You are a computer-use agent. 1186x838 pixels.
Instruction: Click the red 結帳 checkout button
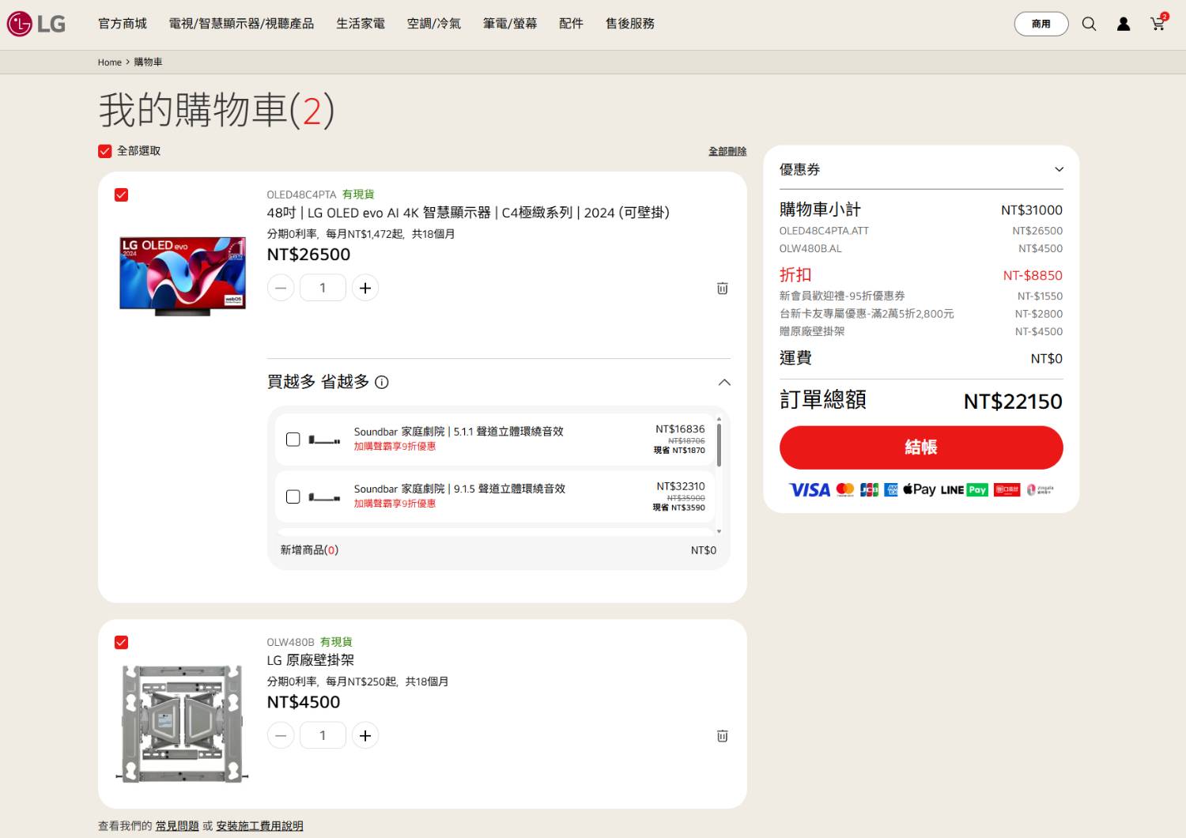921,447
